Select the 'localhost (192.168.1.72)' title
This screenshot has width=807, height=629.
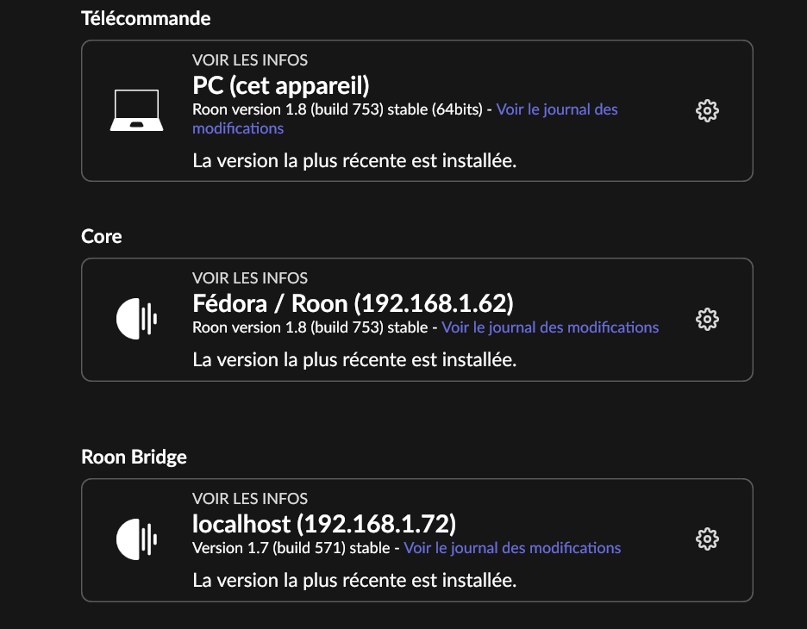(x=324, y=523)
